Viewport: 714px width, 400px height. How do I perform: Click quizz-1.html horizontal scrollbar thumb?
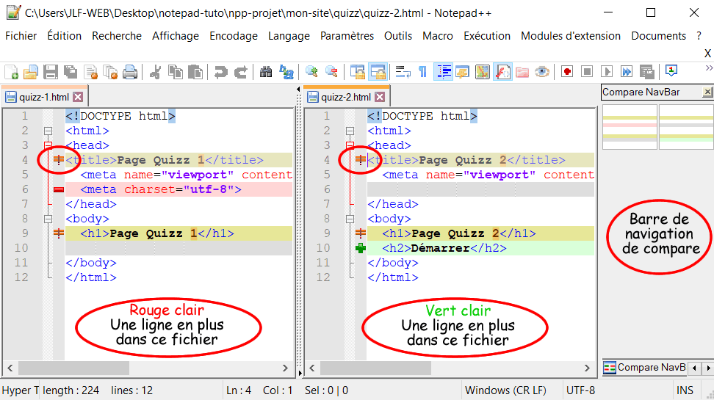tap(73, 368)
